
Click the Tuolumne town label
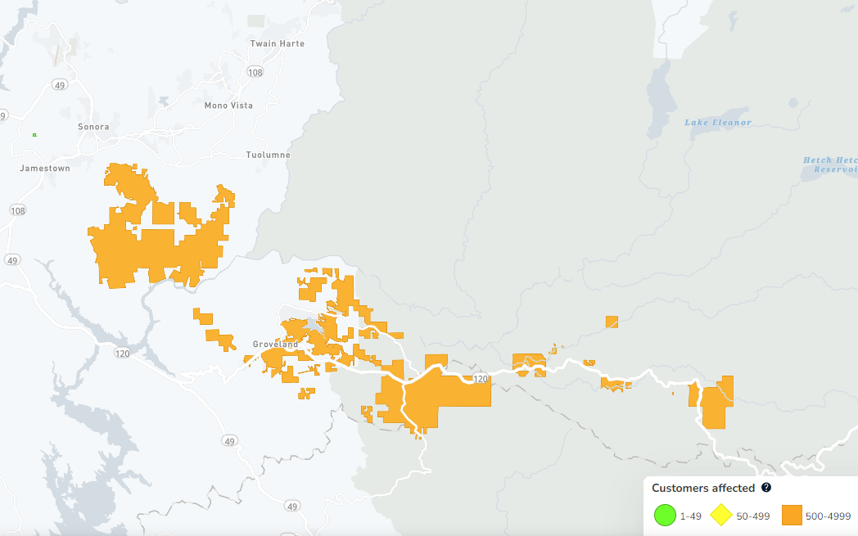tap(268, 155)
